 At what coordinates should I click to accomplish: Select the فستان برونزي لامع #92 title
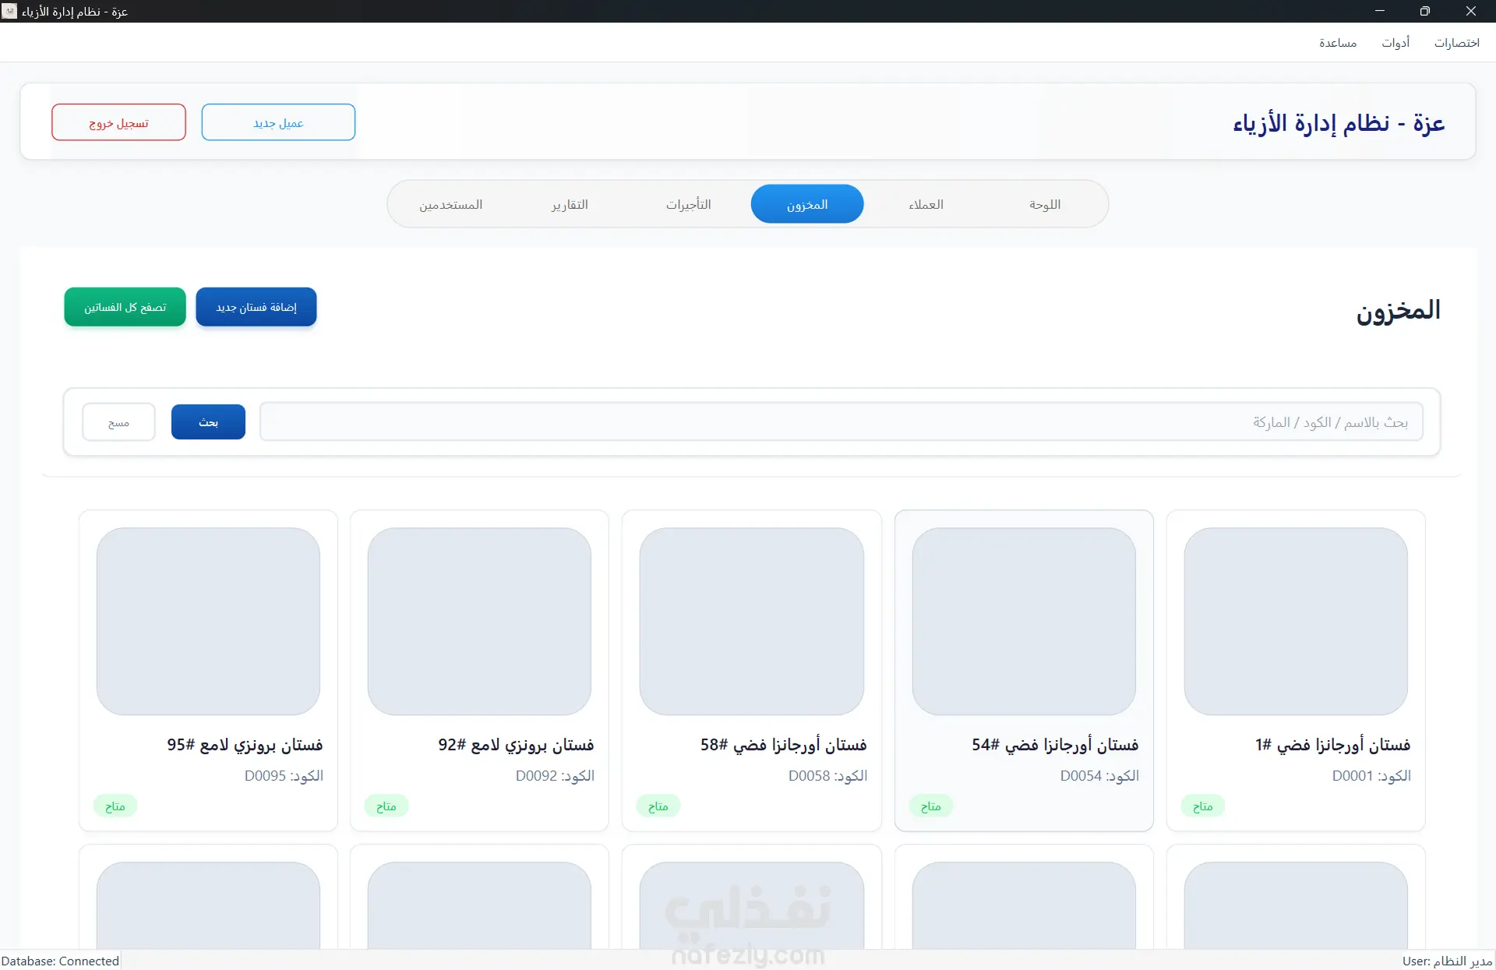516,745
